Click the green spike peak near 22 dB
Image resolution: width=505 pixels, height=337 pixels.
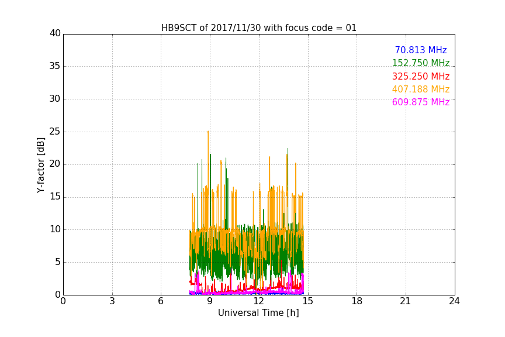pyautogui.click(x=288, y=149)
